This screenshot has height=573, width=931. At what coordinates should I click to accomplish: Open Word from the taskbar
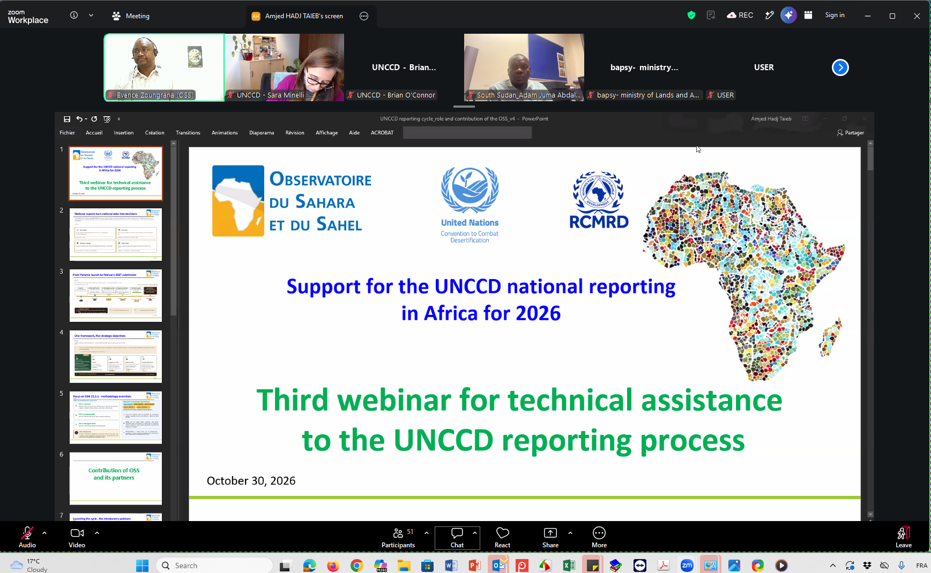click(x=451, y=566)
